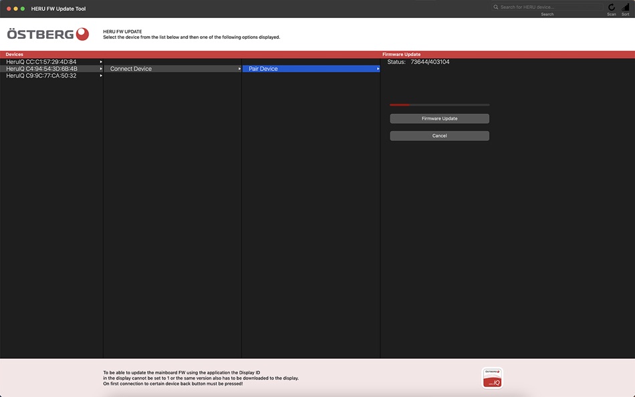Click the Firmware Update panel header

(401, 54)
